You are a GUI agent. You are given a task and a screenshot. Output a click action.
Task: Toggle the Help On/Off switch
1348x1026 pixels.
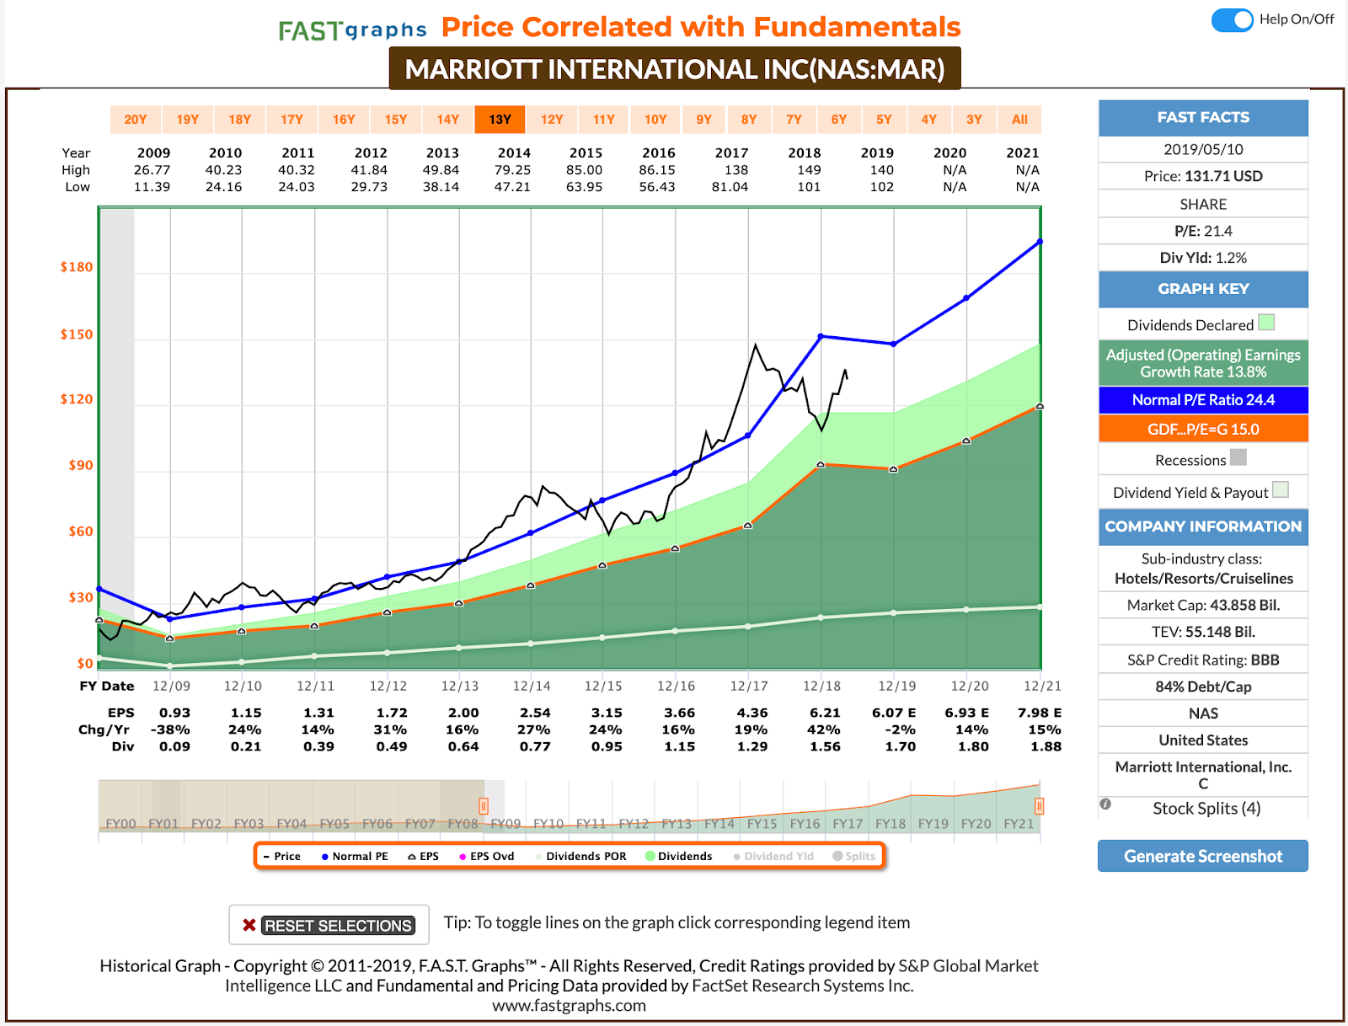(1233, 20)
